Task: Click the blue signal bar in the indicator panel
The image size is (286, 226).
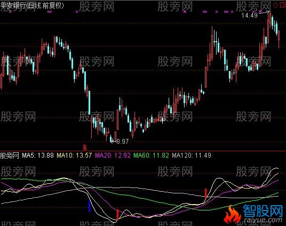Action: click(x=90, y=206)
